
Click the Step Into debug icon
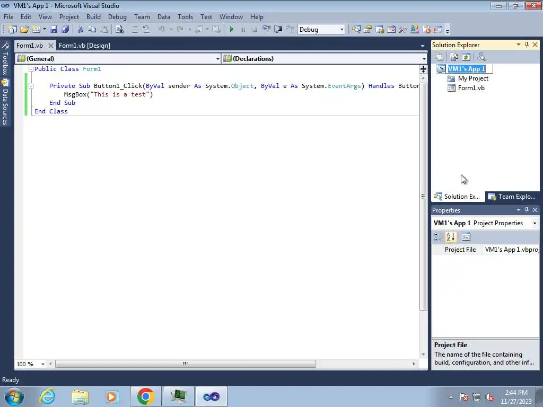click(x=266, y=30)
